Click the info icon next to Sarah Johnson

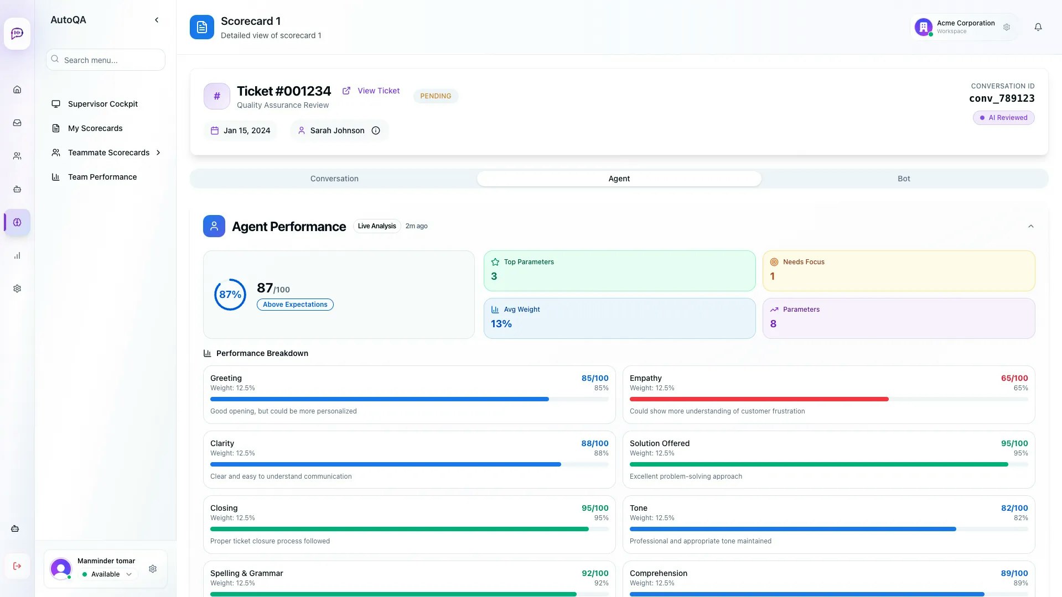376,130
